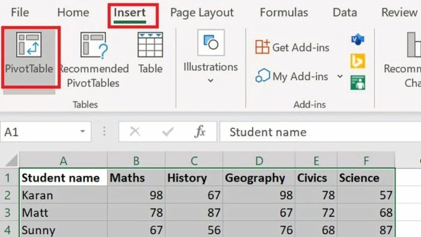
Task: Expand the Name Box dropdown
Action: pyautogui.click(x=83, y=132)
